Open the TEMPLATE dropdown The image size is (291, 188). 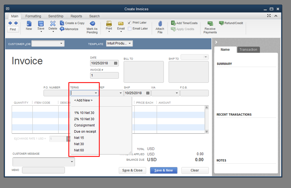130,44
